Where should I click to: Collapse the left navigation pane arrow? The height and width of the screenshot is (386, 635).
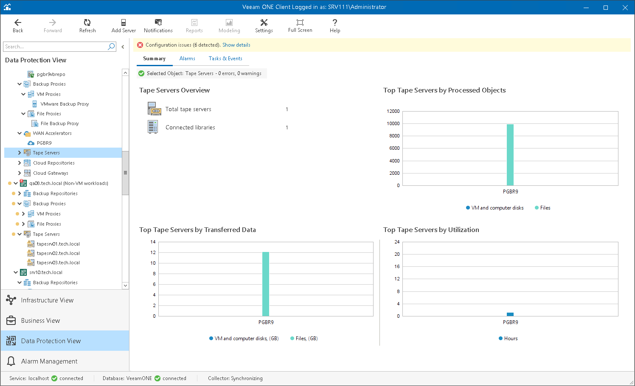pyautogui.click(x=123, y=47)
